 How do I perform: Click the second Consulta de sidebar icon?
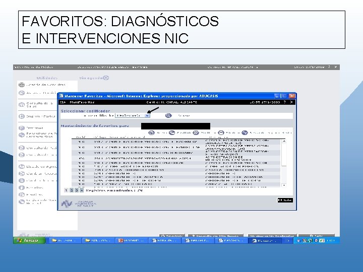point(22,155)
